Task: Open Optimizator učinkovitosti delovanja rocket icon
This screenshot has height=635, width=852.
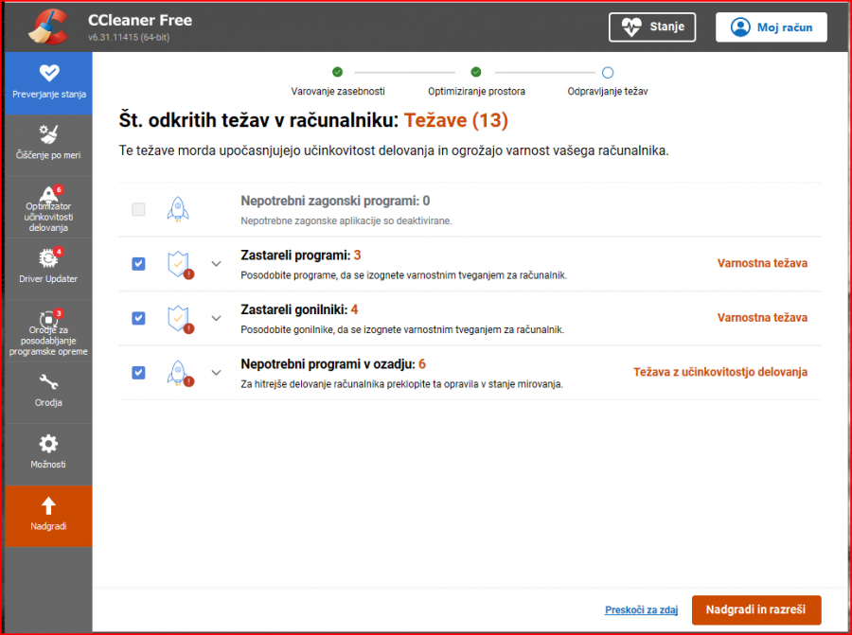Action: [48, 196]
